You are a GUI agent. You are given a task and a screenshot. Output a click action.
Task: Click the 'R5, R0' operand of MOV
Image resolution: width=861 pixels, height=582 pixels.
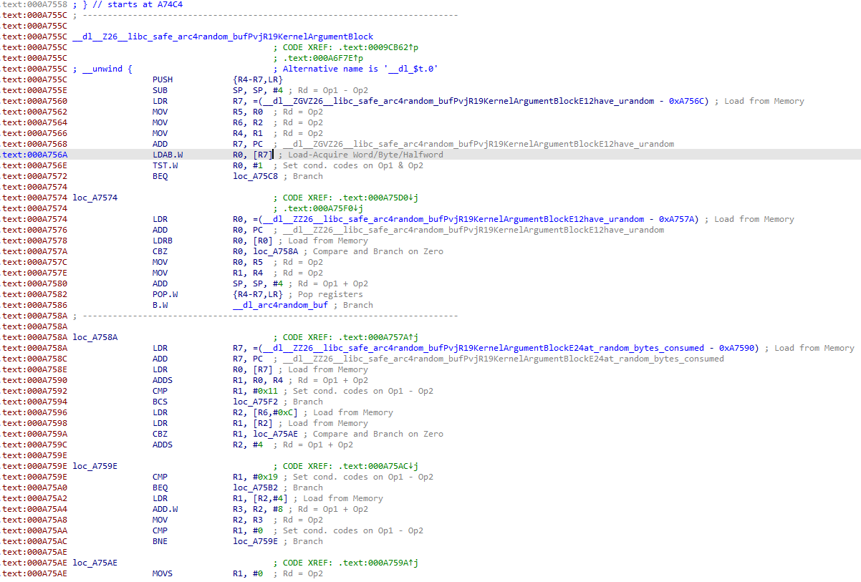coord(248,112)
